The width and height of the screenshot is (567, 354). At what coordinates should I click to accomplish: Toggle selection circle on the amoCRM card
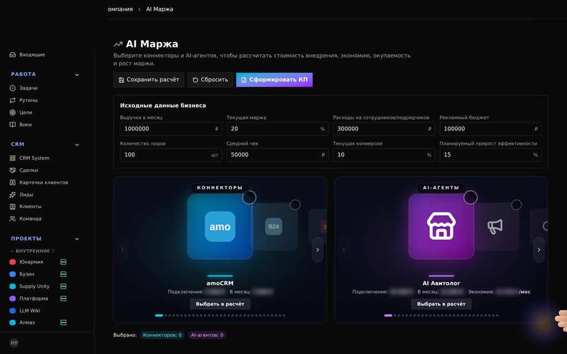(249, 197)
